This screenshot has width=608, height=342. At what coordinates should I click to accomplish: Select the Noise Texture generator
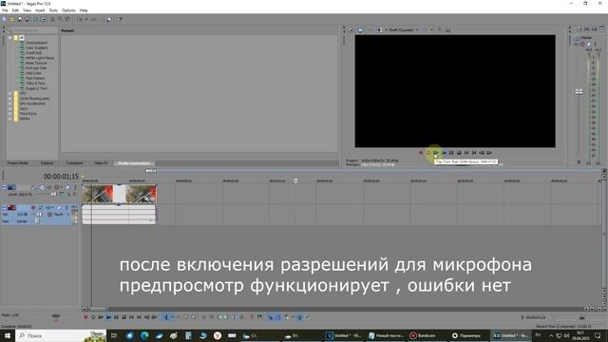click(36, 63)
